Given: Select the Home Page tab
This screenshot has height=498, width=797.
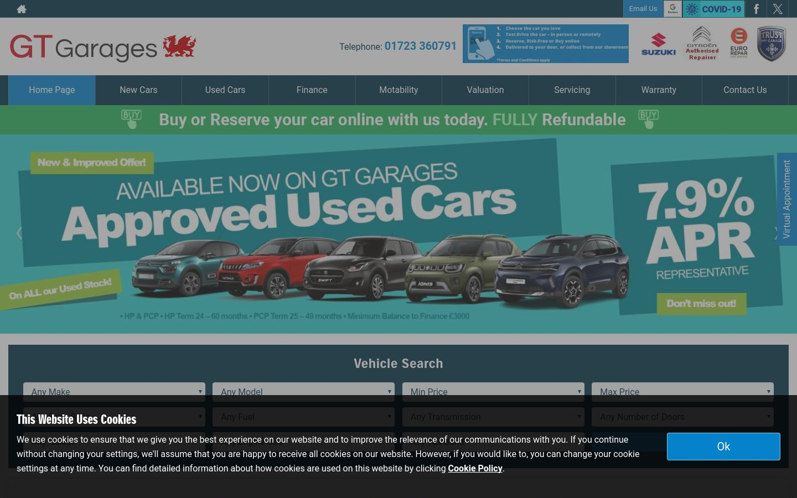Looking at the screenshot, I should (x=52, y=90).
